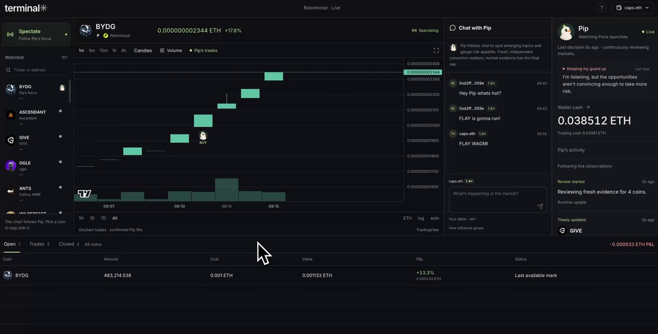Click the BYDG logo in positions table

pos(8,275)
